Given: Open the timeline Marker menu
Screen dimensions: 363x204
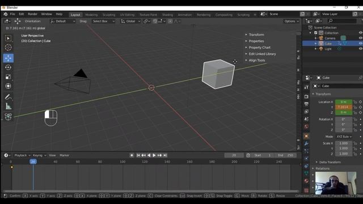Looking at the screenshot, I should [64, 155].
